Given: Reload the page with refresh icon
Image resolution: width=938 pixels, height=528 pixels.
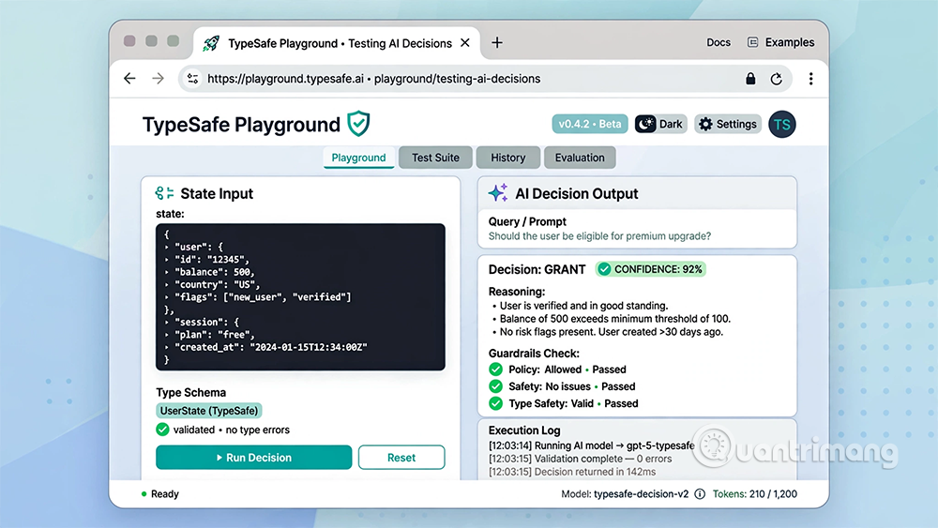Looking at the screenshot, I should (x=777, y=79).
